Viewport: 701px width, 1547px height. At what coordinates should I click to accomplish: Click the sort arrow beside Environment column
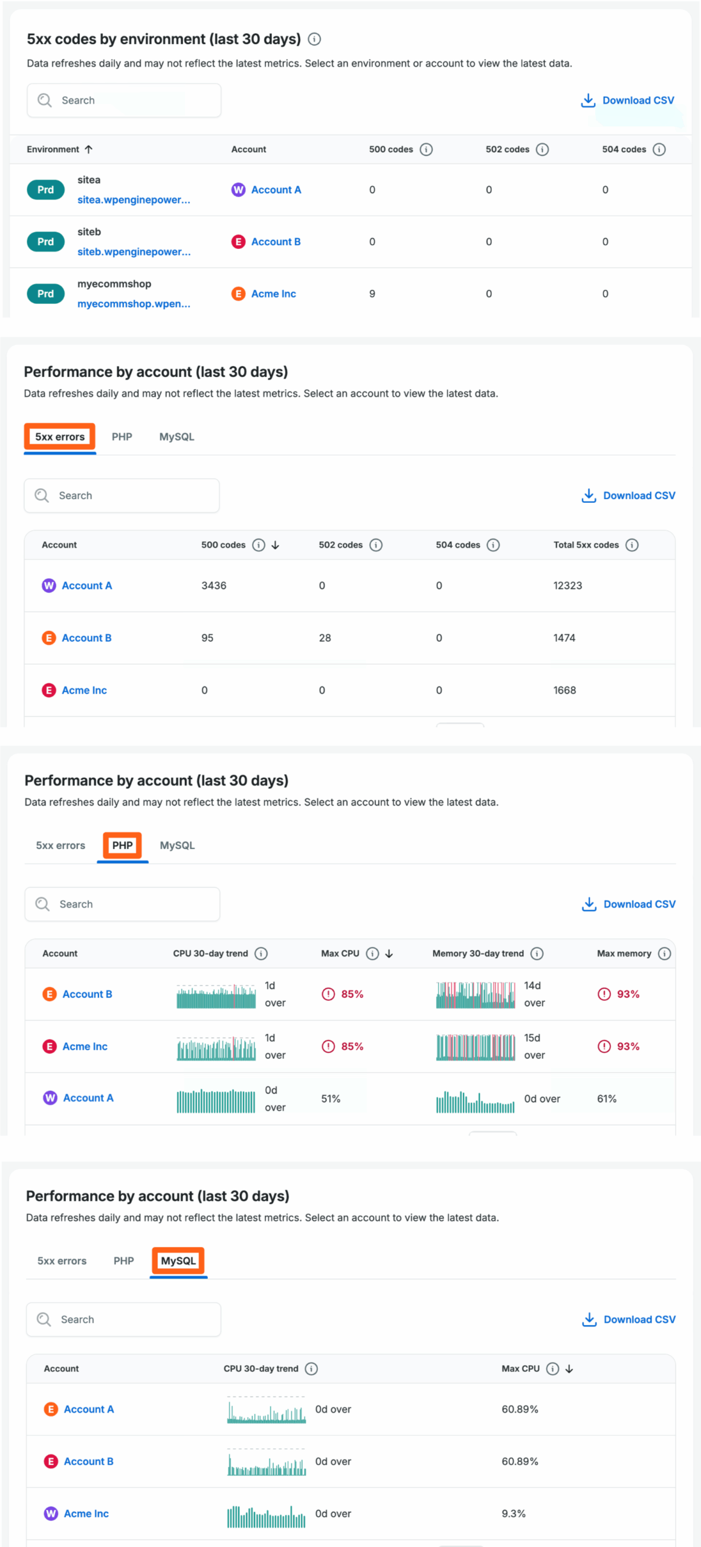[89, 149]
